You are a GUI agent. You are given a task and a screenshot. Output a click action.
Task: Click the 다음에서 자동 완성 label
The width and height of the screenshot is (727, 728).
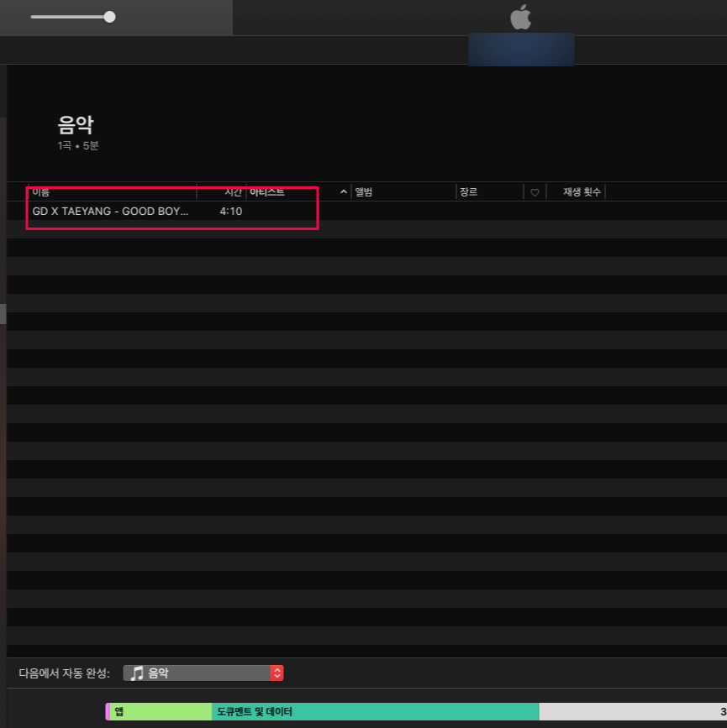pyautogui.click(x=64, y=673)
